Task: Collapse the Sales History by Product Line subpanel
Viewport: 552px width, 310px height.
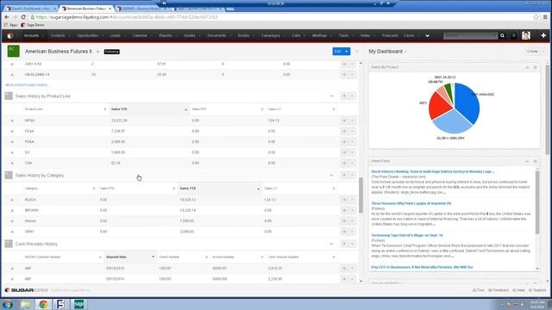Action: coord(331,96)
